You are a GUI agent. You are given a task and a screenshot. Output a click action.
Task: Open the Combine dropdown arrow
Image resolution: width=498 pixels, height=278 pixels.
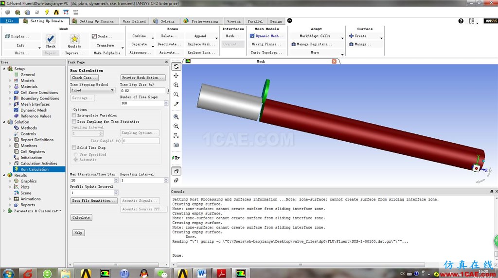click(x=153, y=38)
